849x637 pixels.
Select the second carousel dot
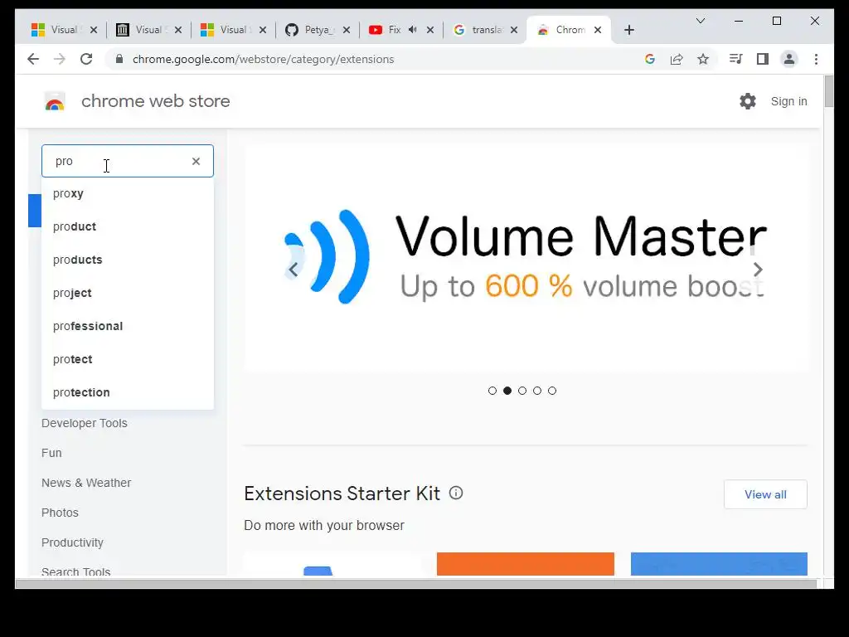(507, 391)
